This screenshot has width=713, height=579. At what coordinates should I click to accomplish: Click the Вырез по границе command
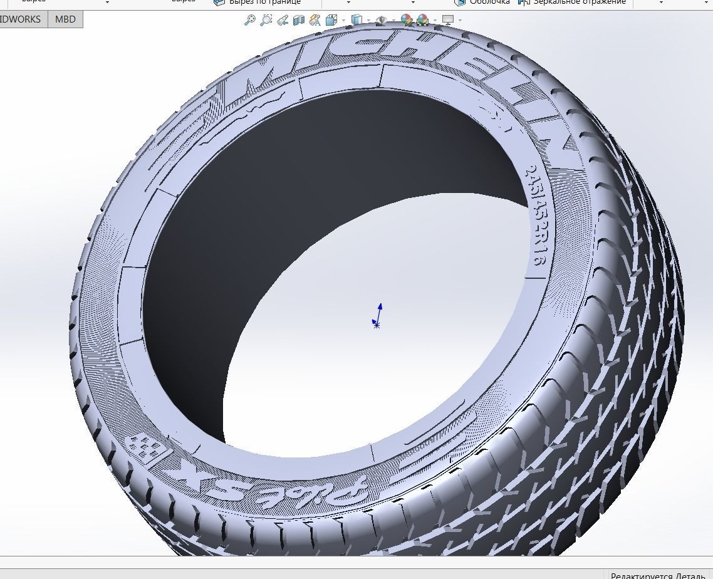coord(258,3)
